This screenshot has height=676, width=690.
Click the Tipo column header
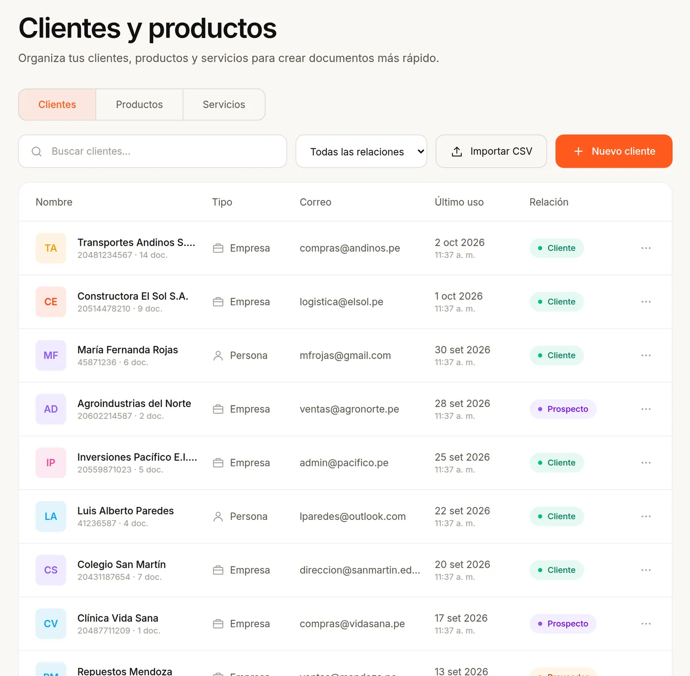(x=222, y=202)
